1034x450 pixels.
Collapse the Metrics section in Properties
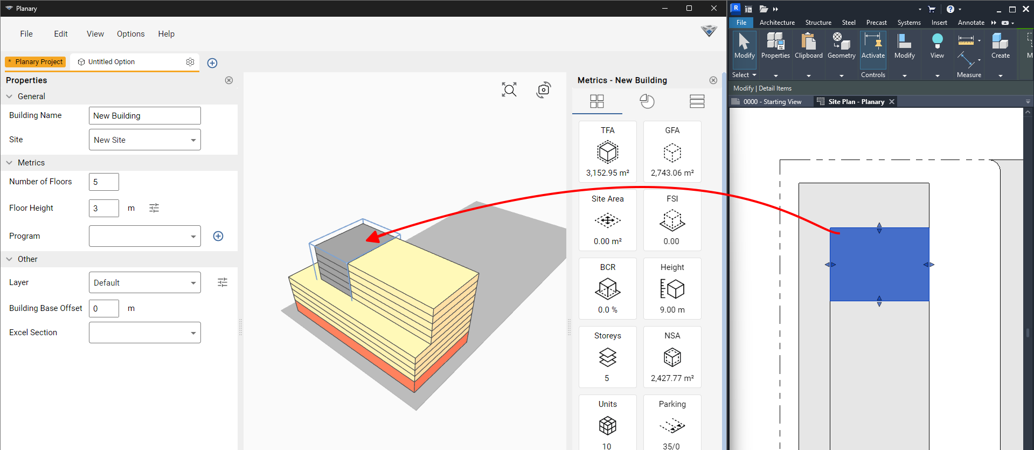point(9,163)
